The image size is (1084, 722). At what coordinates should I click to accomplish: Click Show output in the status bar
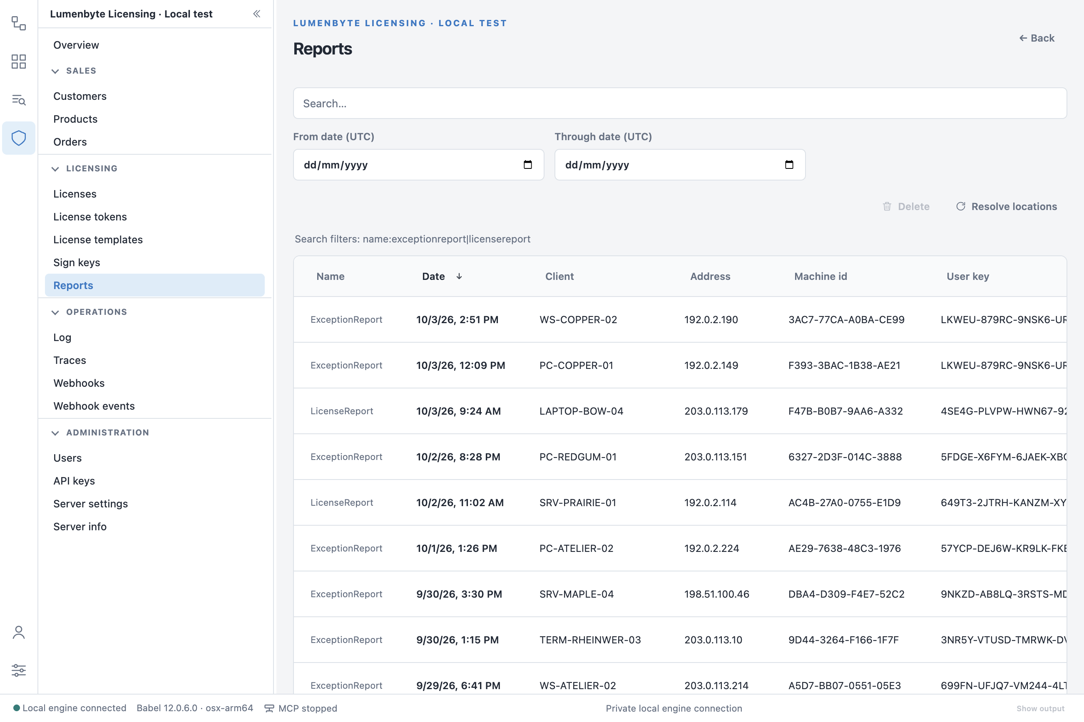click(x=1040, y=708)
